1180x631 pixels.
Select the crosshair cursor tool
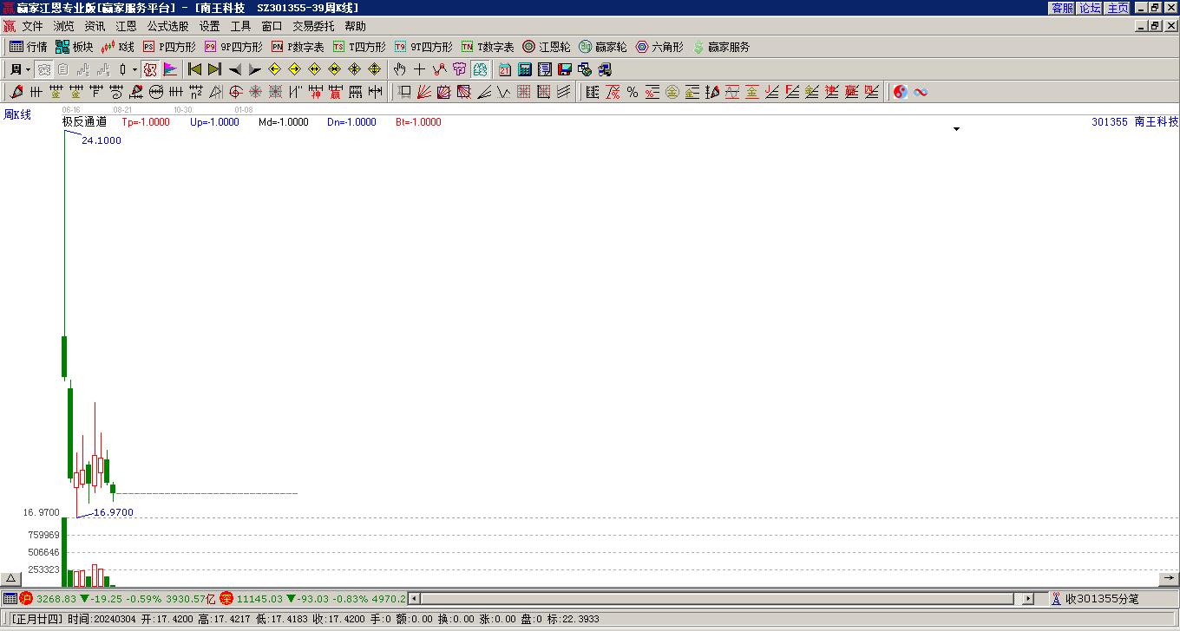pos(419,69)
